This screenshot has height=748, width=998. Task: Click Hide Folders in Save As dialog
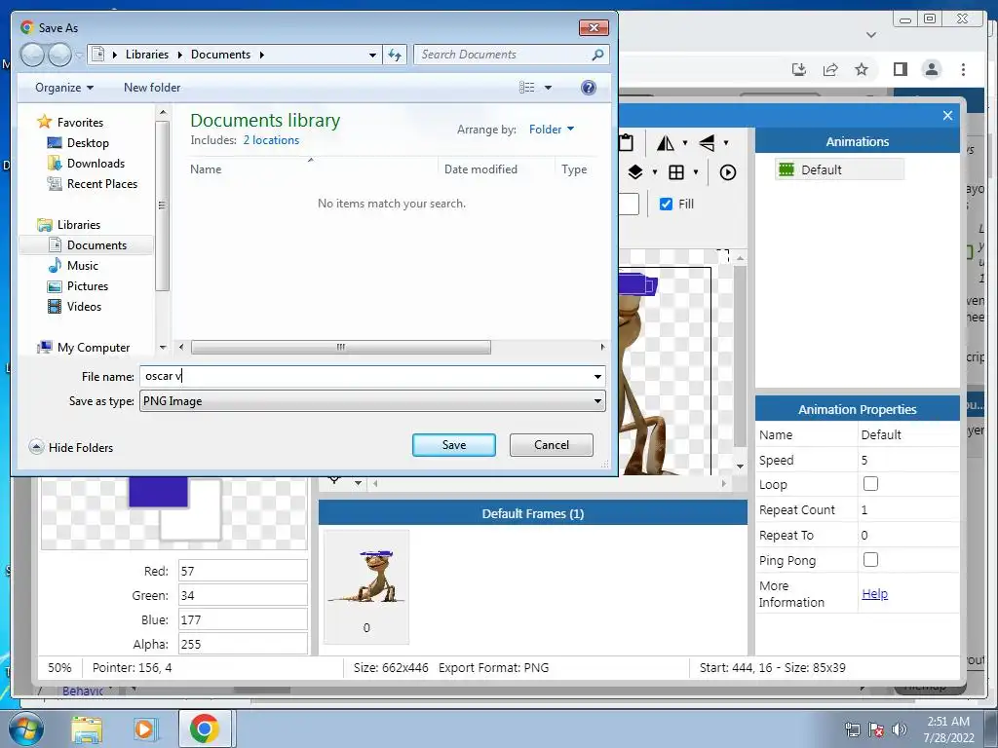pos(71,447)
